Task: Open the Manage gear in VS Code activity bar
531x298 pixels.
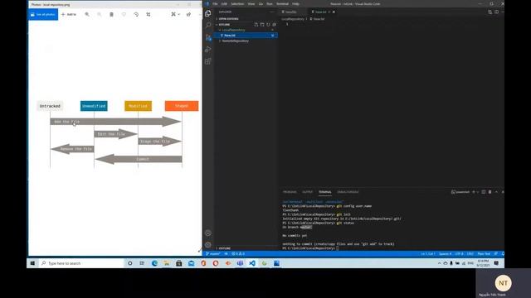Action: (x=208, y=245)
